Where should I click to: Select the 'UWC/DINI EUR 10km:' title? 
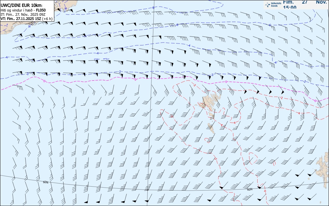[22, 6]
